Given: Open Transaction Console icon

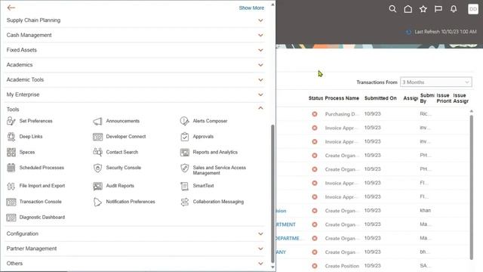Looking at the screenshot, I should [x=11, y=202].
